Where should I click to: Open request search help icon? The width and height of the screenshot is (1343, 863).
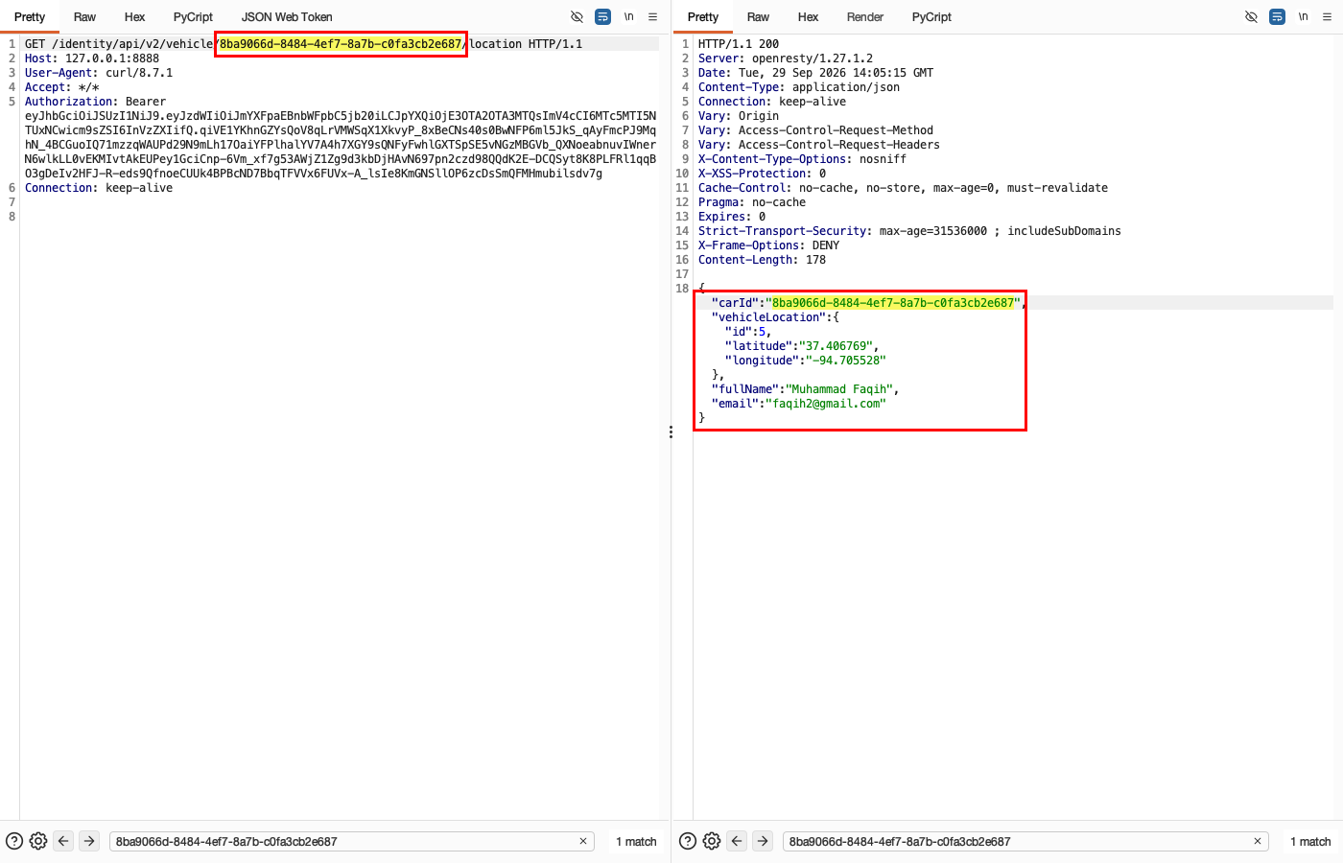14,841
